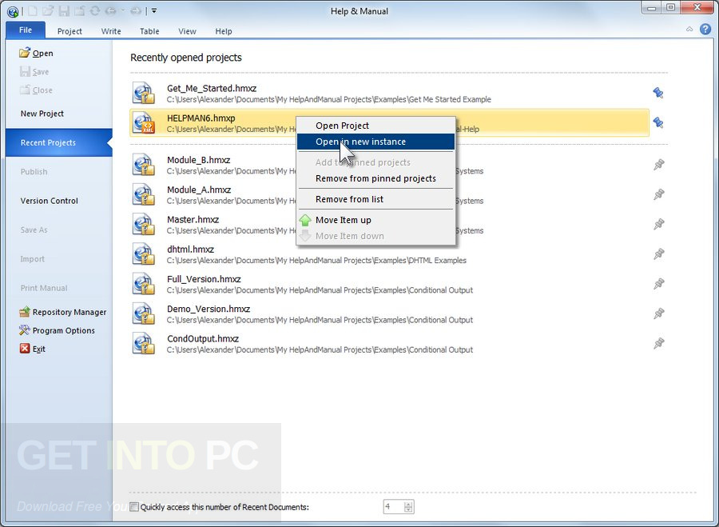Open Repository Manager from the sidebar

click(x=63, y=312)
